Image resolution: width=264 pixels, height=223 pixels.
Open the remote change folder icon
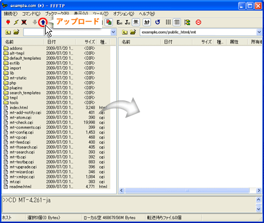point(133,32)
